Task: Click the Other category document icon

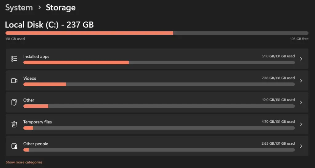Action: [x=14, y=102]
